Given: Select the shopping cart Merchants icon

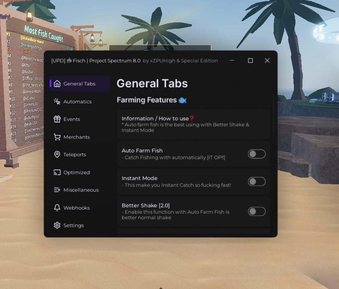Looking at the screenshot, I should click(57, 137).
